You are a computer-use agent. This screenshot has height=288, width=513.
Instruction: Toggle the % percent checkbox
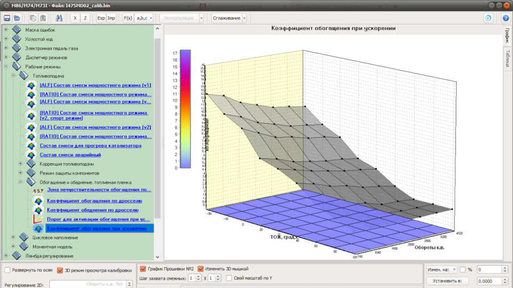click(x=463, y=269)
